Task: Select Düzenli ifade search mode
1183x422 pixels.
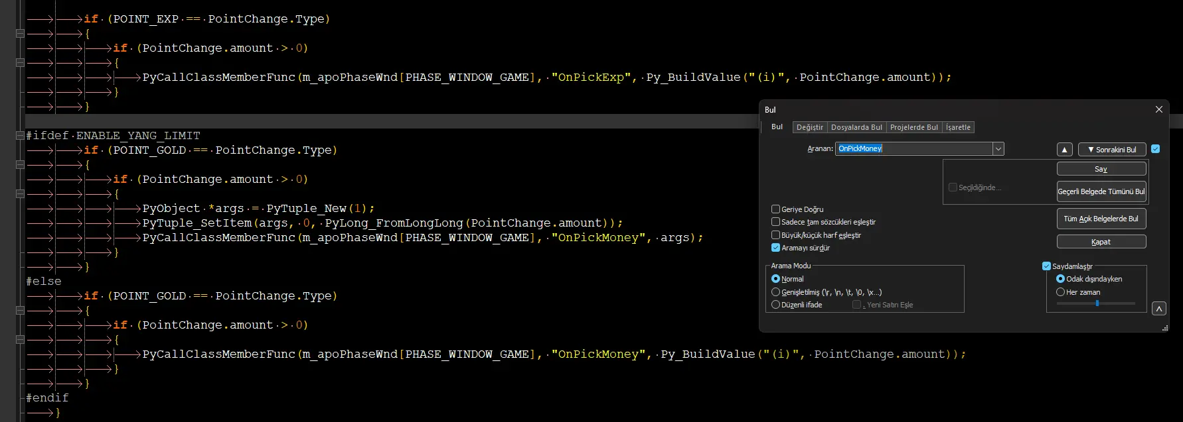Action: [775, 305]
